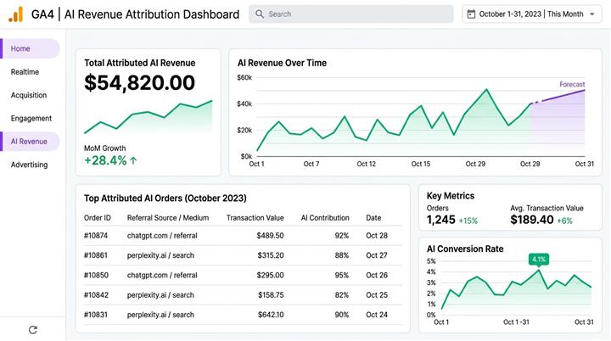
Task: Click Referral Source / Medium column header
Action: pyautogui.click(x=168, y=218)
